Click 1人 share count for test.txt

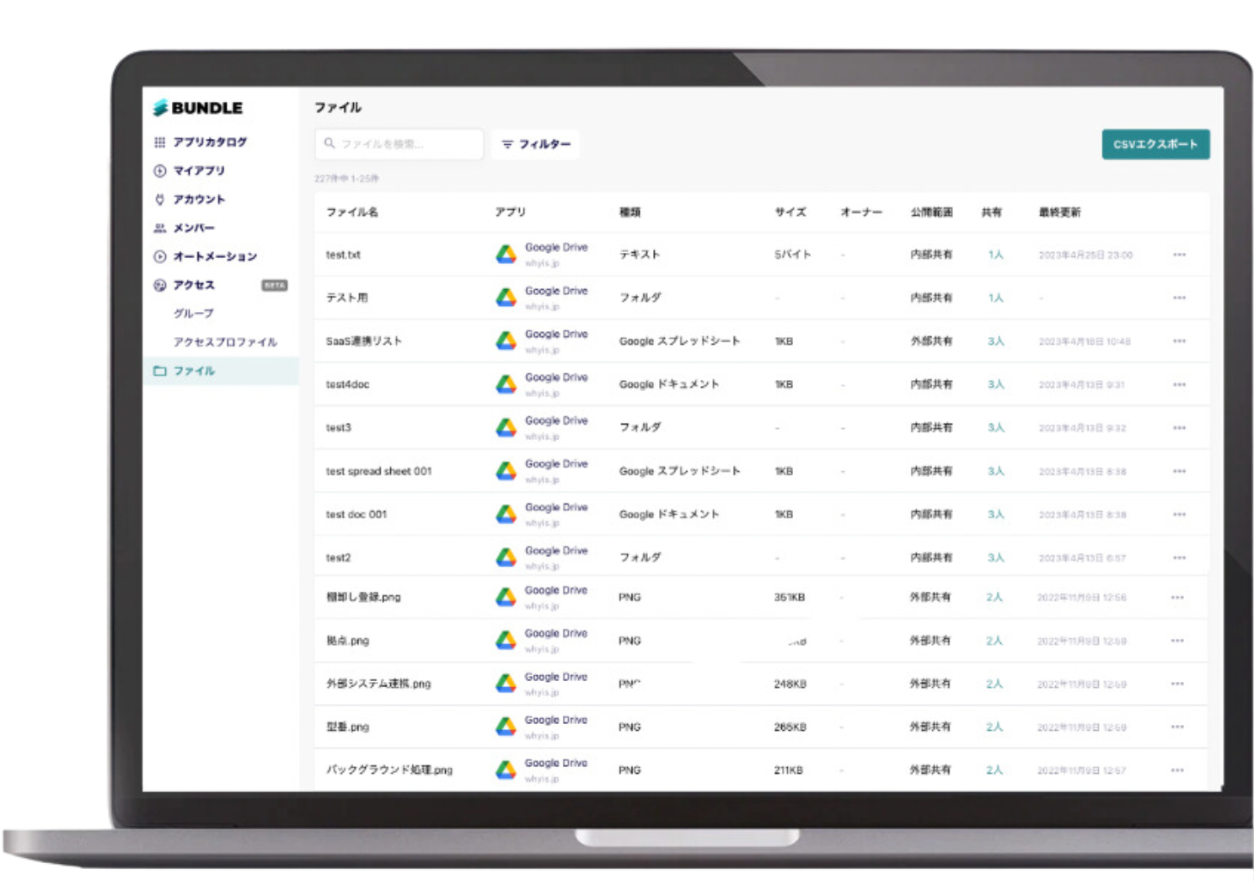995,255
